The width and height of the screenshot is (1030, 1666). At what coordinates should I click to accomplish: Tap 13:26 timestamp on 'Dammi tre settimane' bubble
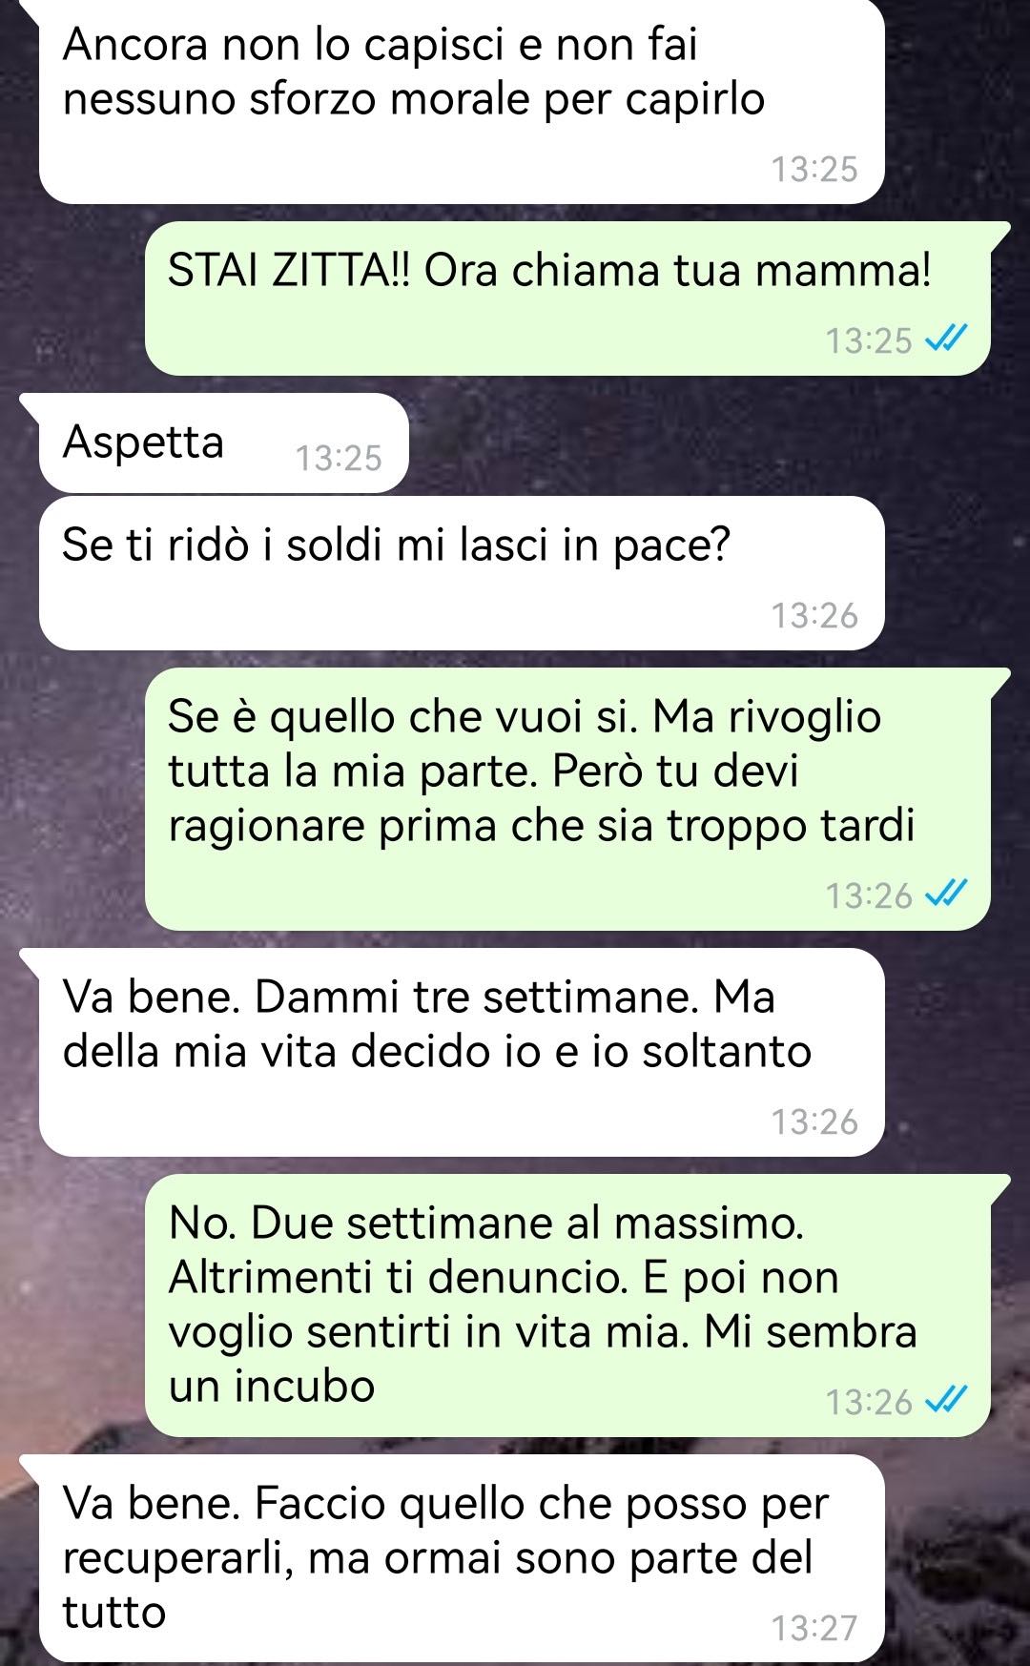(814, 1122)
